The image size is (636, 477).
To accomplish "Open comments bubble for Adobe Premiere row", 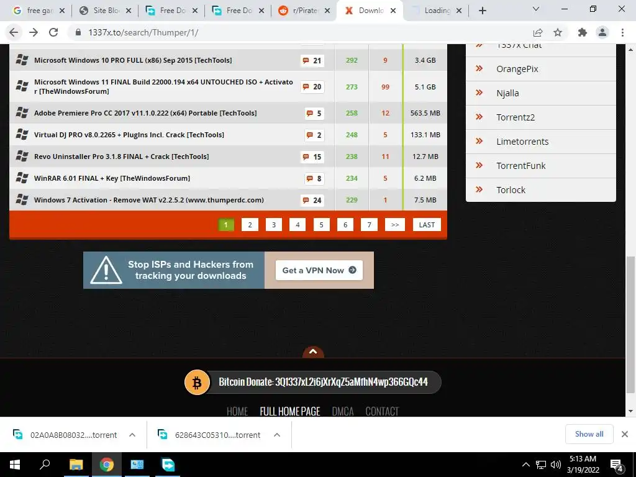I will tap(314, 113).
